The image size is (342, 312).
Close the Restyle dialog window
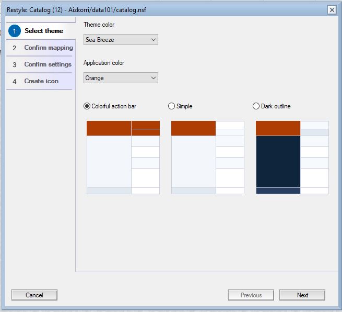332,10
